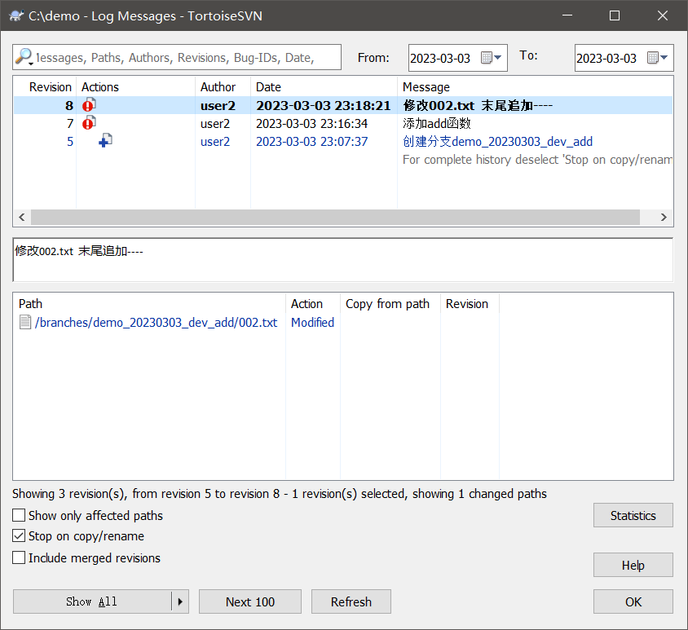Click the TortoiseSVN turtle icon in title bar
This screenshot has height=630, width=688.
click(x=16, y=15)
